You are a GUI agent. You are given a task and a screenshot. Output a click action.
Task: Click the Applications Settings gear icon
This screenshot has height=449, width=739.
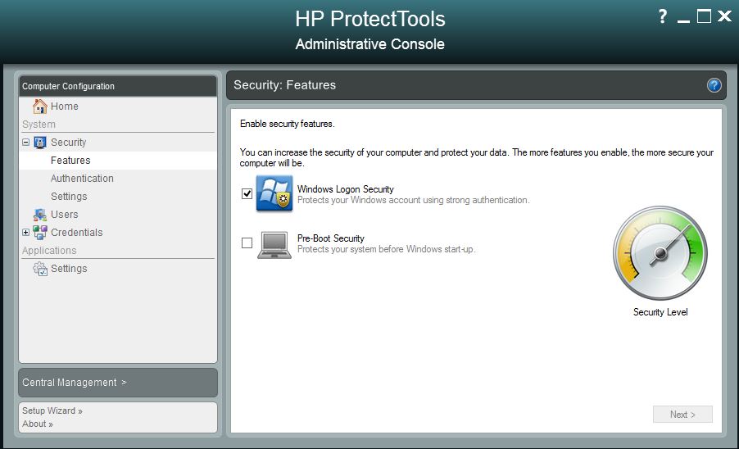pos(40,269)
